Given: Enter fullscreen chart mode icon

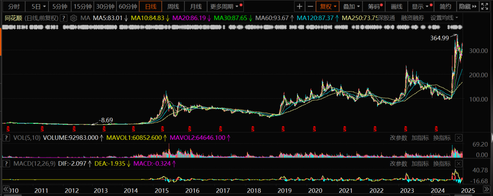Looking at the screenshot, I should click(x=484, y=6).
